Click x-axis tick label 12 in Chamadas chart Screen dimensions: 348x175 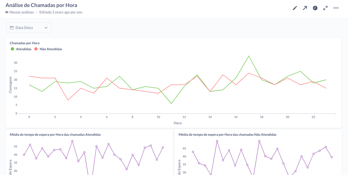[184, 117]
